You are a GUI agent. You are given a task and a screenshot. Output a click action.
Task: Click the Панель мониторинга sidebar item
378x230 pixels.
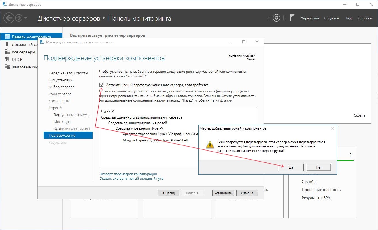(x=31, y=37)
